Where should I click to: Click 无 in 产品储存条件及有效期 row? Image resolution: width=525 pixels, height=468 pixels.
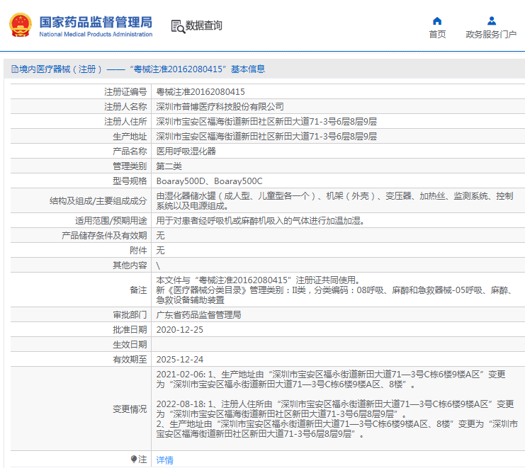[x=160, y=236]
